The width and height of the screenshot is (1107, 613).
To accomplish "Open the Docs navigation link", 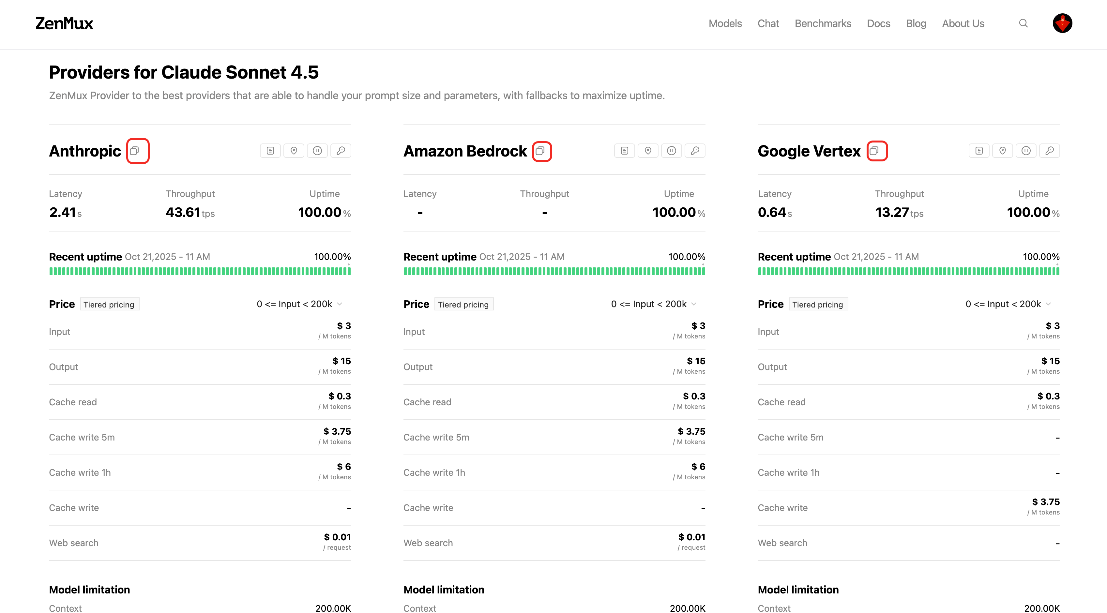I will tap(878, 23).
